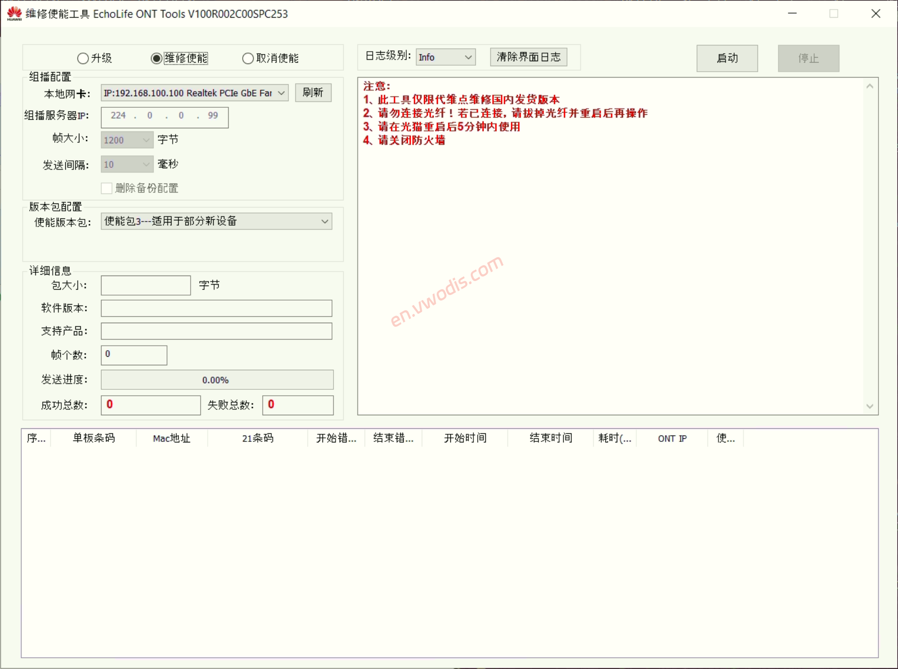
Task: Open the 发送间隔 send interval dropdown
Action: pyautogui.click(x=127, y=165)
